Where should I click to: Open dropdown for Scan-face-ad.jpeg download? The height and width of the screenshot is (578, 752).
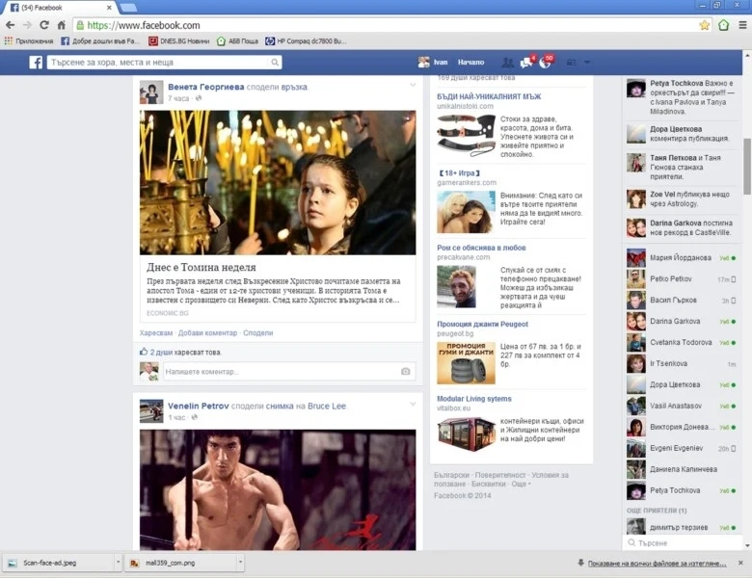pyautogui.click(x=118, y=563)
